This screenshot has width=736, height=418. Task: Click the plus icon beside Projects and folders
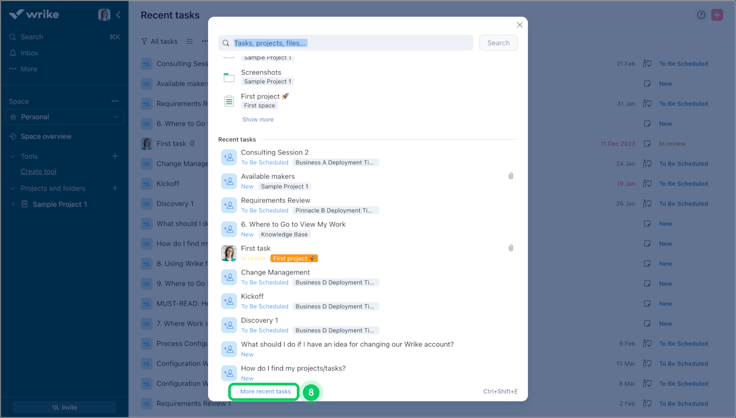[115, 188]
